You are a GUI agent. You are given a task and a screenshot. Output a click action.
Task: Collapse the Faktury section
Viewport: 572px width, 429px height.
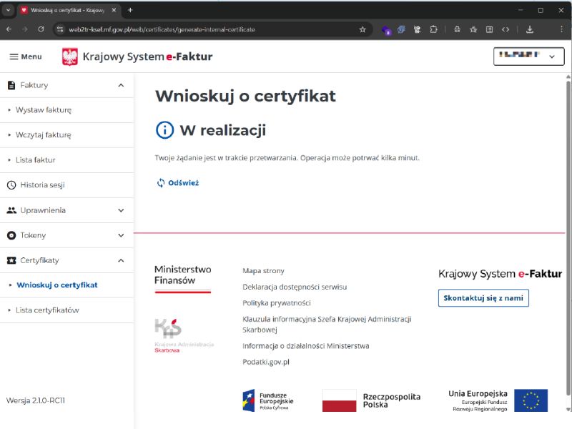click(121, 85)
